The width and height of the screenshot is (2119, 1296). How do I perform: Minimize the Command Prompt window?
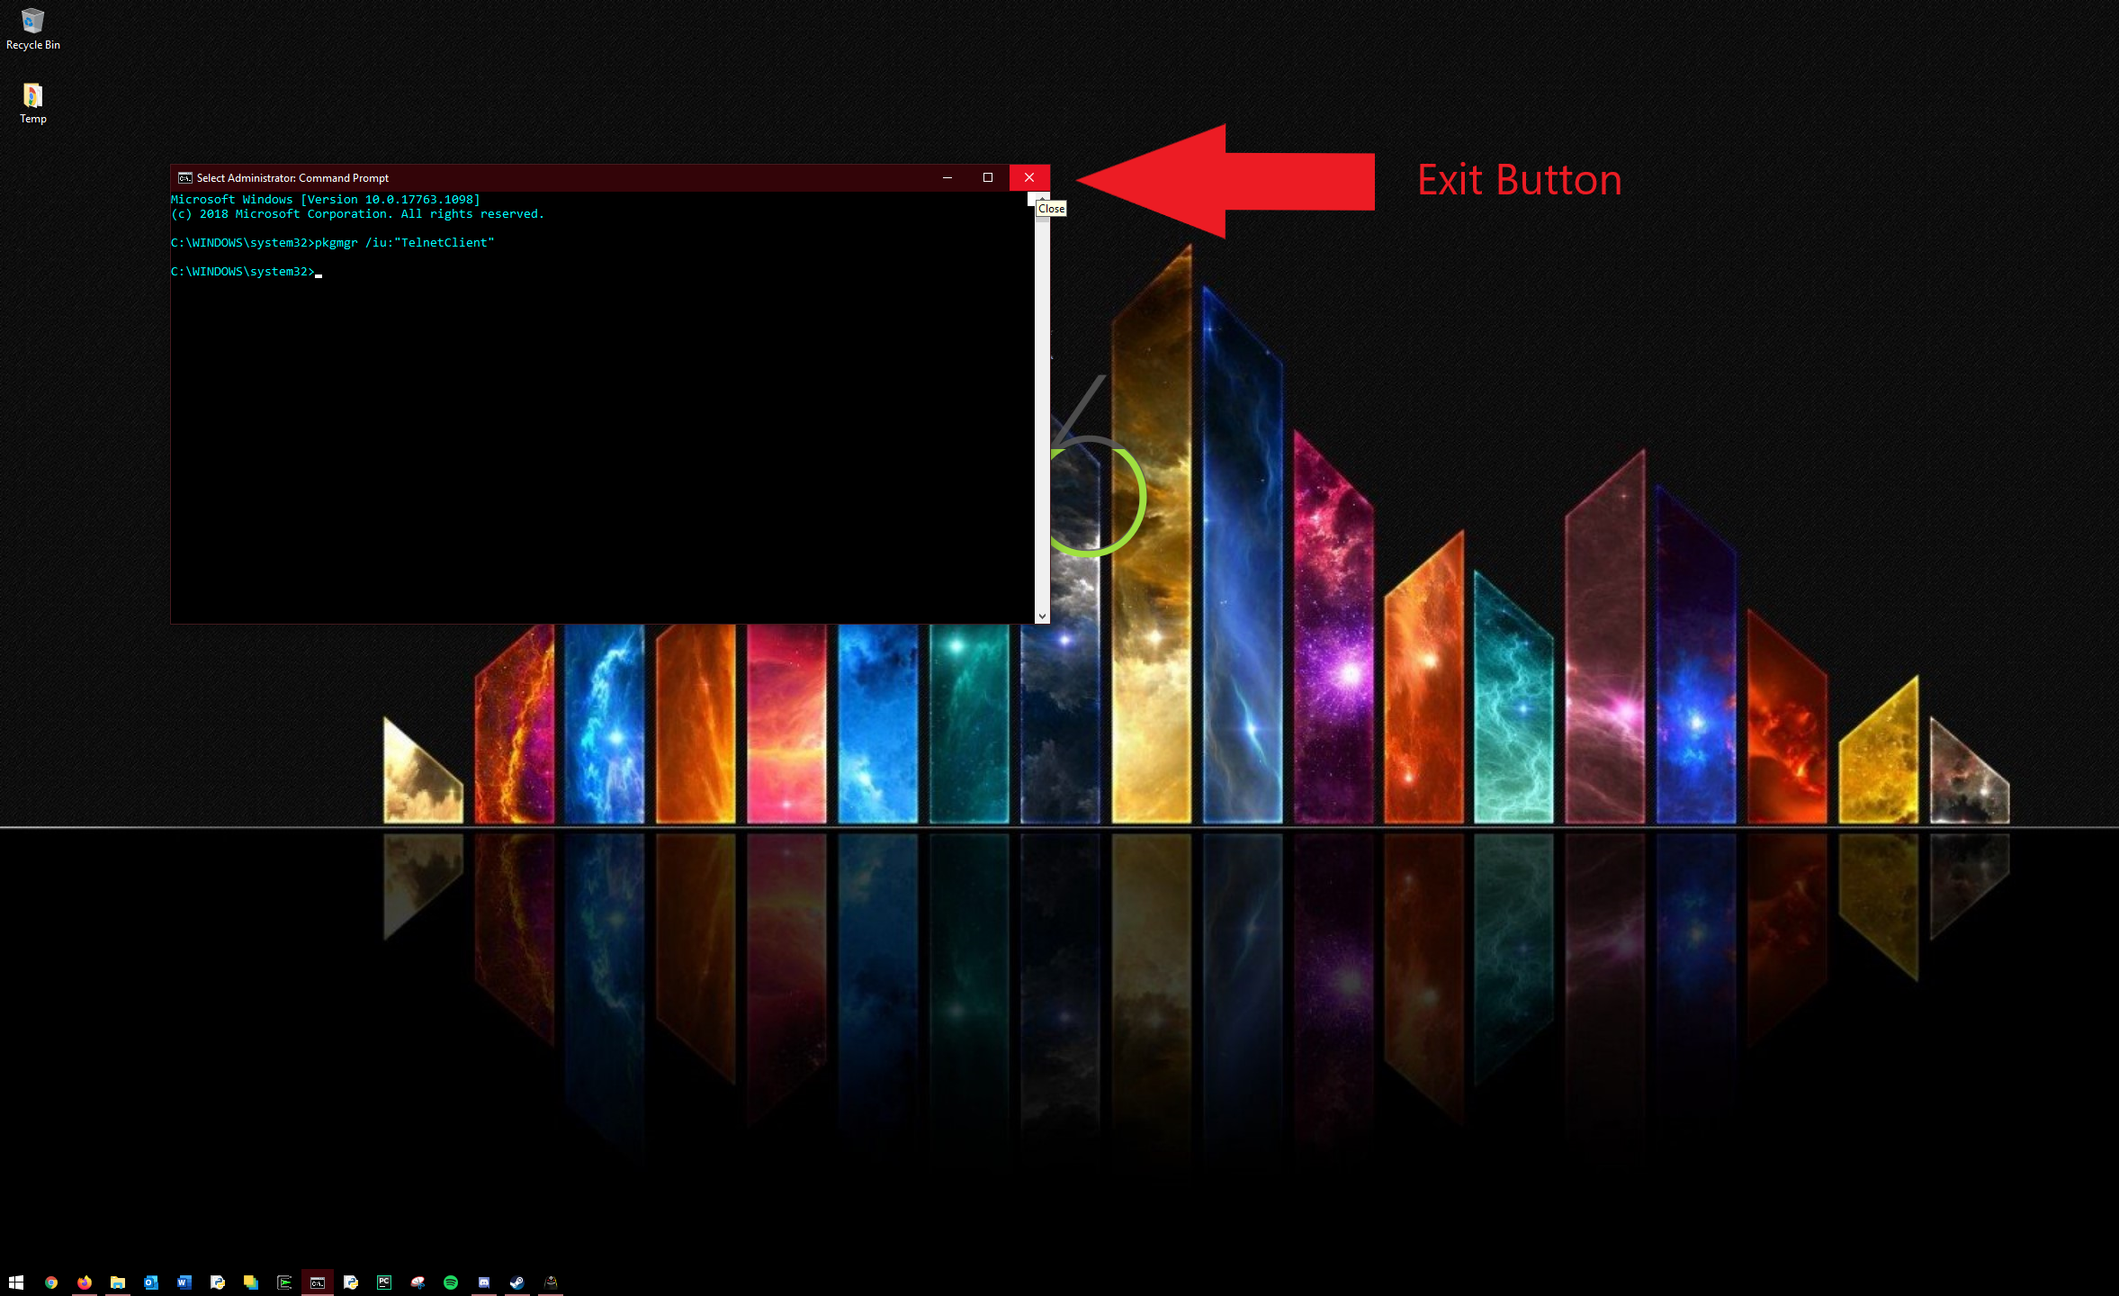(948, 177)
